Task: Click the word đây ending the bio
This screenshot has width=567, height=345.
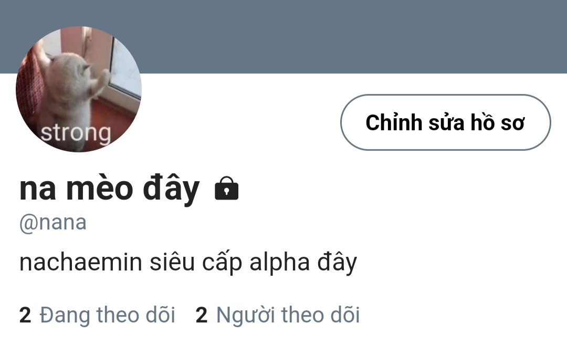Action: point(337,263)
